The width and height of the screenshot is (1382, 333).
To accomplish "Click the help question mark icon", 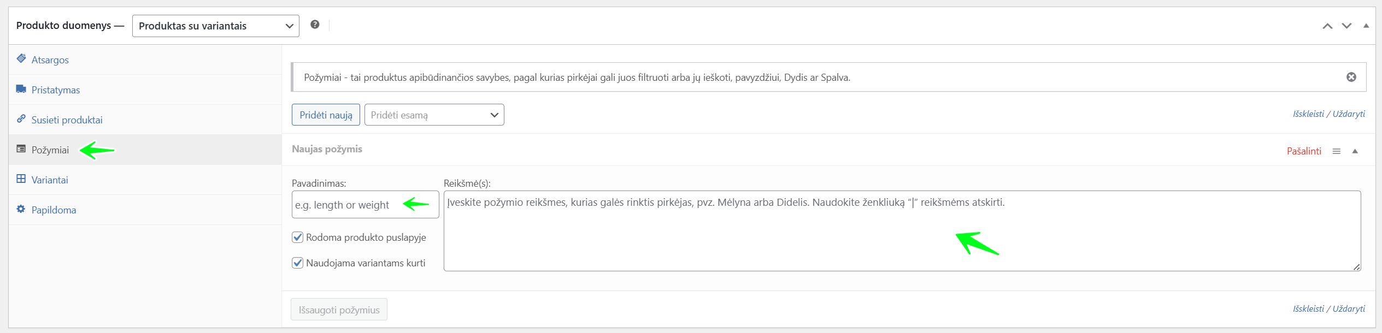I will click(315, 25).
